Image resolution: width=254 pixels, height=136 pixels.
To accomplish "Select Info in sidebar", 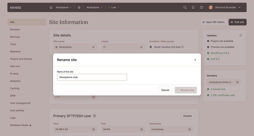I will [x=27, y=22].
